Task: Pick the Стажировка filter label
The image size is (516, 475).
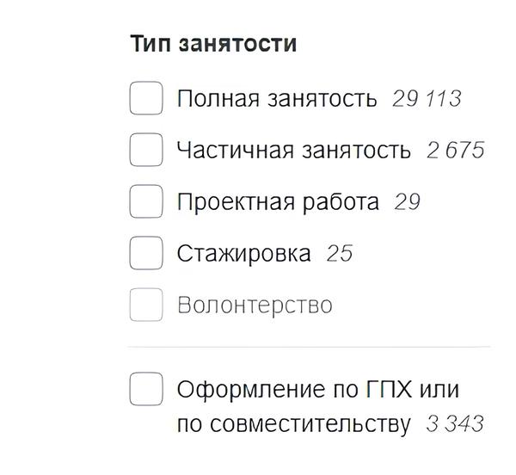Action: [243, 253]
